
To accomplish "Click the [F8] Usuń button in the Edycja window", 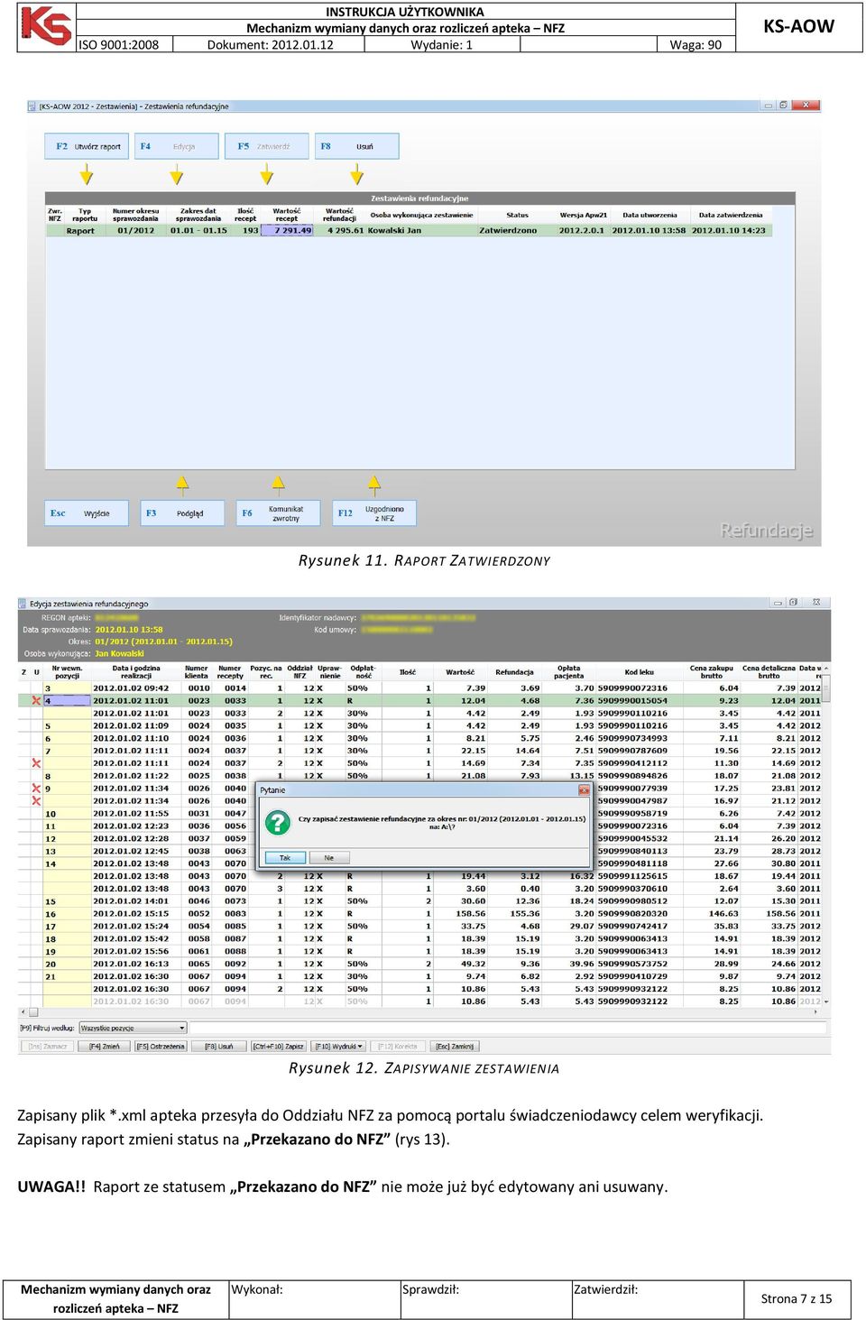I will [x=218, y=1047].
